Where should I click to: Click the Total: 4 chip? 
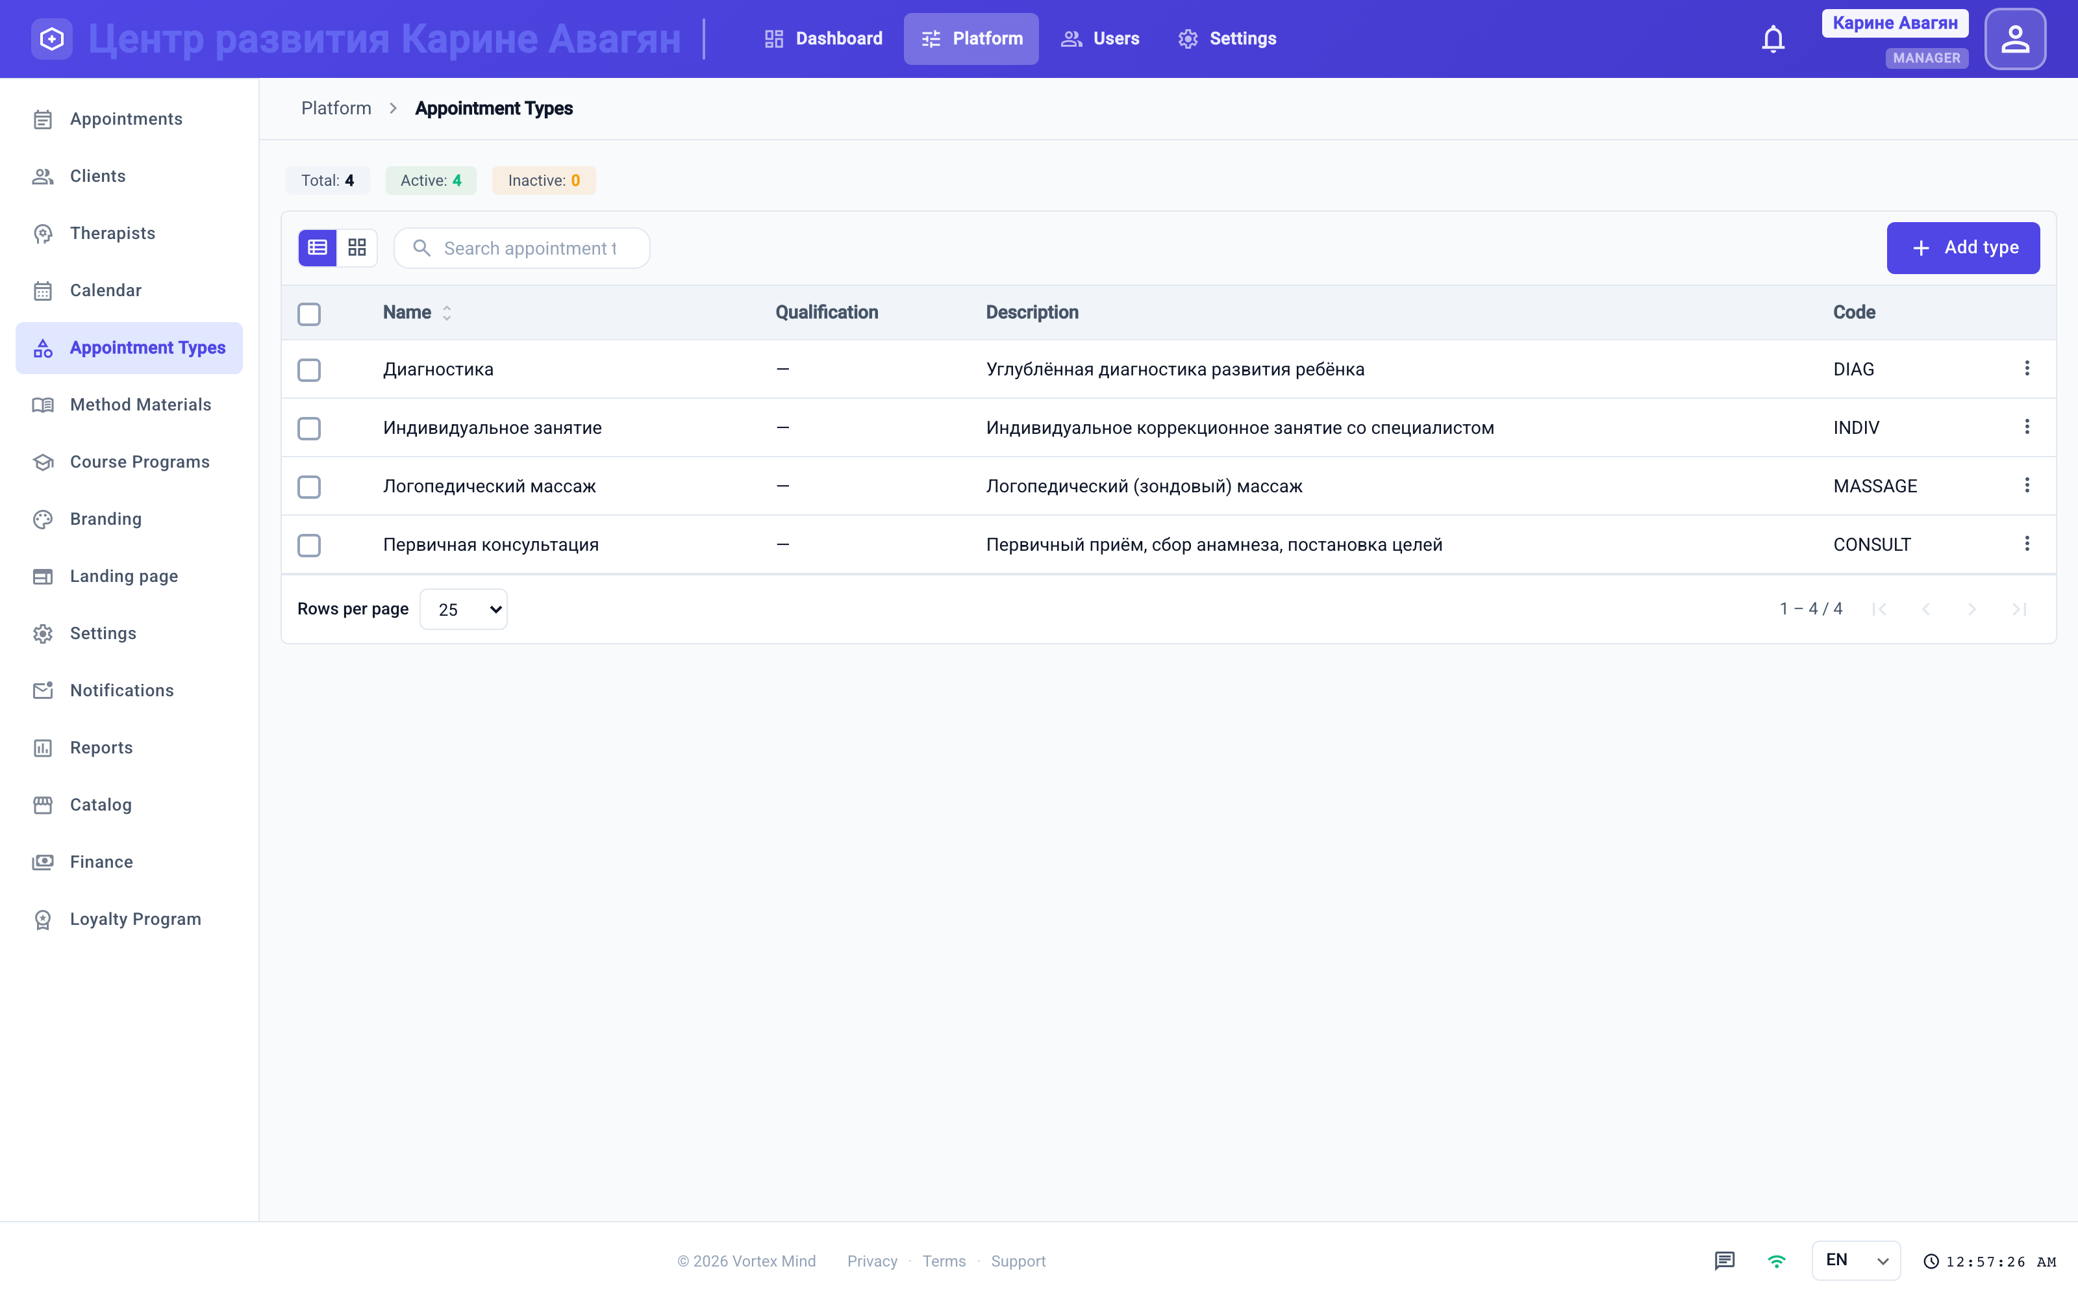tap(327, 181)
